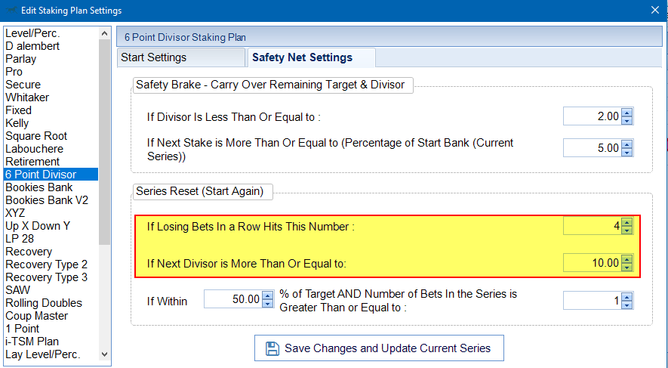Close the Edit Staking Plan Settings window
The image size is (668, 368).
click(654, 10)
